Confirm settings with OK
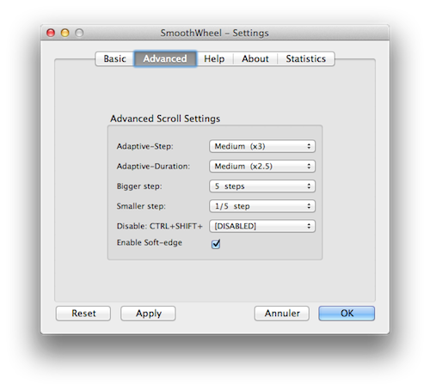The width and height of the screenshot is (430, 390). click(347, 314)
